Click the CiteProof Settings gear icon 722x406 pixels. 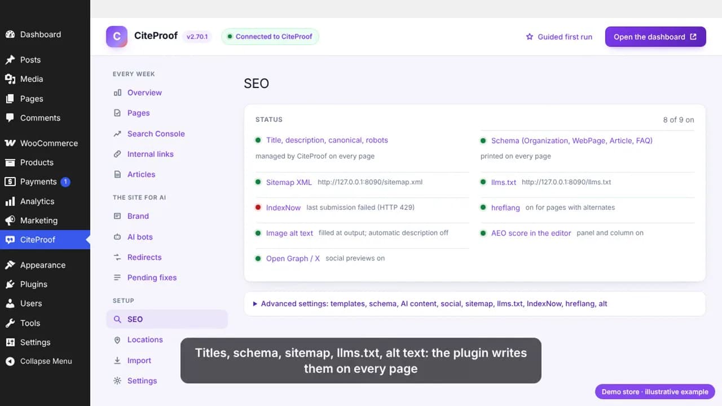point(117,381)
